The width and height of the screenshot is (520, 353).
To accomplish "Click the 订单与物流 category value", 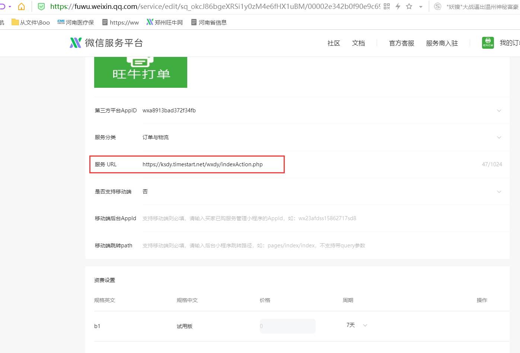I will pos(156,137).
